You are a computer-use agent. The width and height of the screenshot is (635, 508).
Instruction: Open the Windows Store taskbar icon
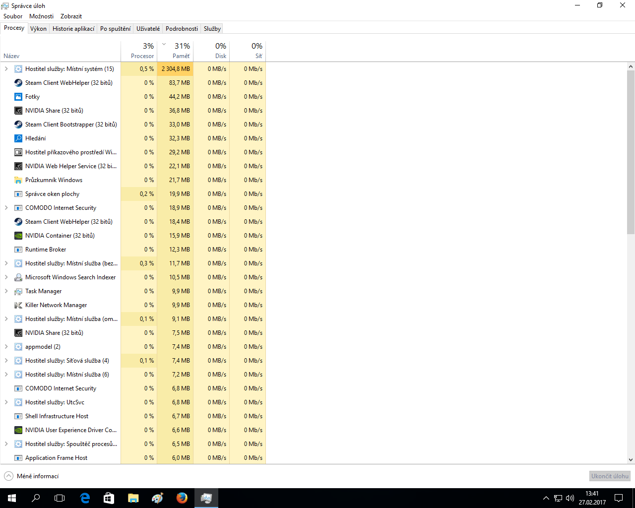coord(109,498)
